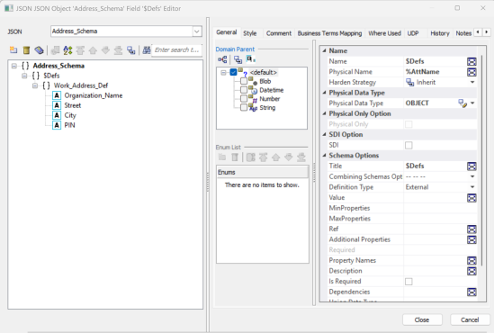The image size is (494, 333).
Task: Click the Close button
Action: click(422, 319)
